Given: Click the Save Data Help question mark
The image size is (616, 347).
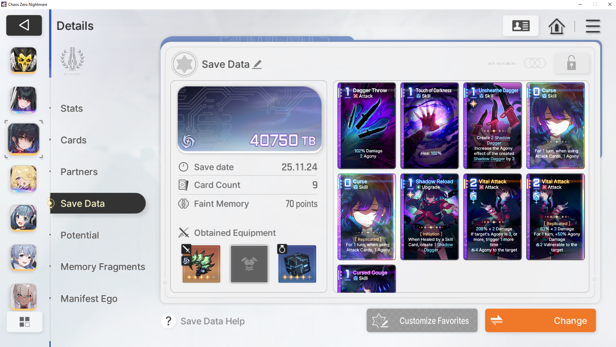Looking at the screenshot, I should point(169,321).
